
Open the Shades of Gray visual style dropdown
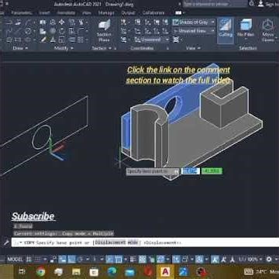(194, 22)
